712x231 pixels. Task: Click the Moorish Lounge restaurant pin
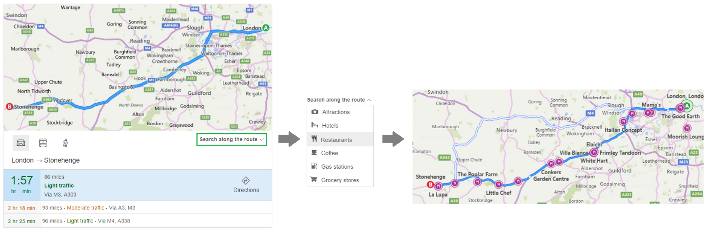click(x=687, y=128)
